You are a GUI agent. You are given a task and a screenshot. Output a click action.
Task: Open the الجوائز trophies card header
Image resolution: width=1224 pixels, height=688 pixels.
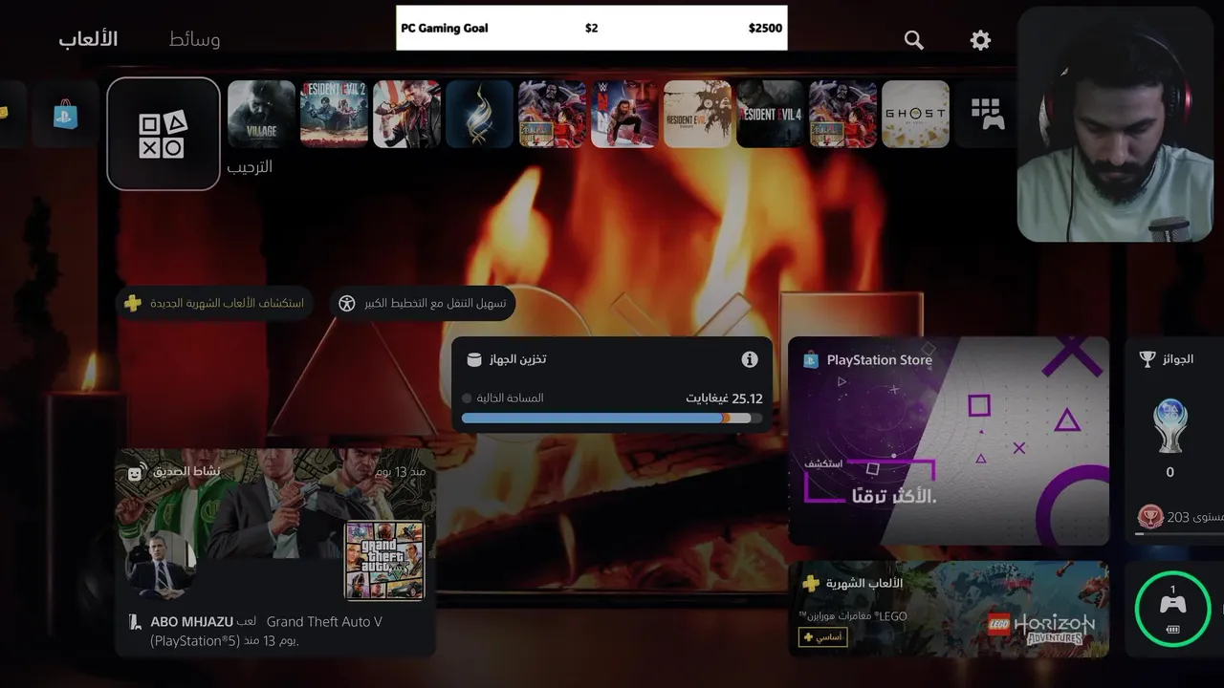pyautogui.click(x=1167, y=359)
